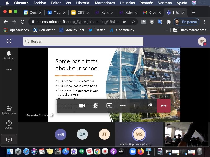Unmute microphone in call toolbar
Viewport: 210px width, 157px height.
point(96,106)
